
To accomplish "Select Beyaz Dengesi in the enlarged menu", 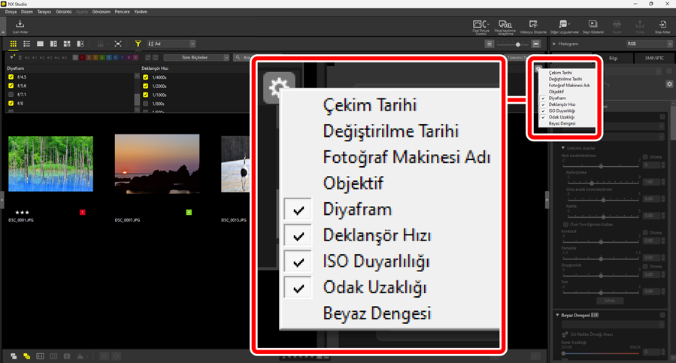I will 376,313.
